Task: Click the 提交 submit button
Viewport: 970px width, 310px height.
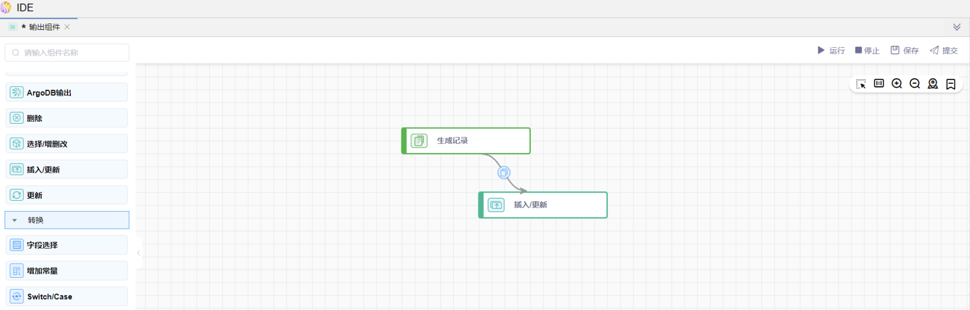Action: pyautogui.click(x=943, y=50)
